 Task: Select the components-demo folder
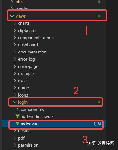36,37
